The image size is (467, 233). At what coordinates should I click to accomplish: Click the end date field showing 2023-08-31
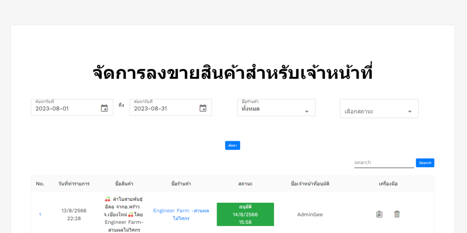[x=163, y=109]
